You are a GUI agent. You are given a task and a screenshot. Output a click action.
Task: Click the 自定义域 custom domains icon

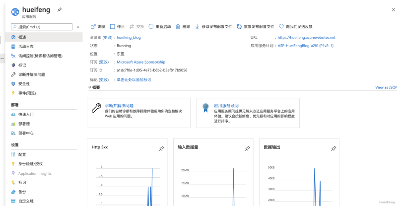coord(13,201)
